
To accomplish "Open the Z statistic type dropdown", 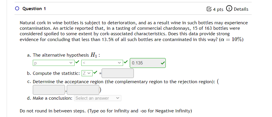I will [x=87, y=73].
